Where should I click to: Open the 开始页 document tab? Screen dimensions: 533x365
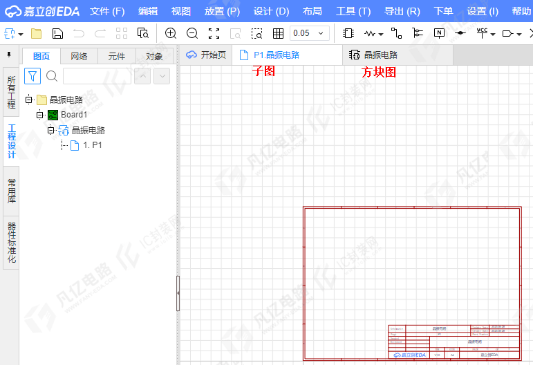pyautogui.click(x=206, y=55)
